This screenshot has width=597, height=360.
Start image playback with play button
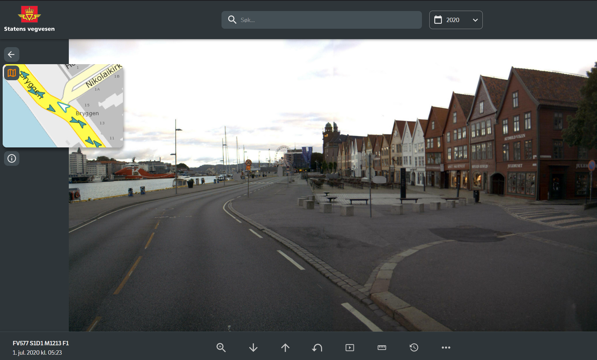(x=349, y=348)
